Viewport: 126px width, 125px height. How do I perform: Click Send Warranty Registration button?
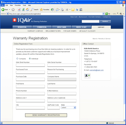[x=46, y=115]
